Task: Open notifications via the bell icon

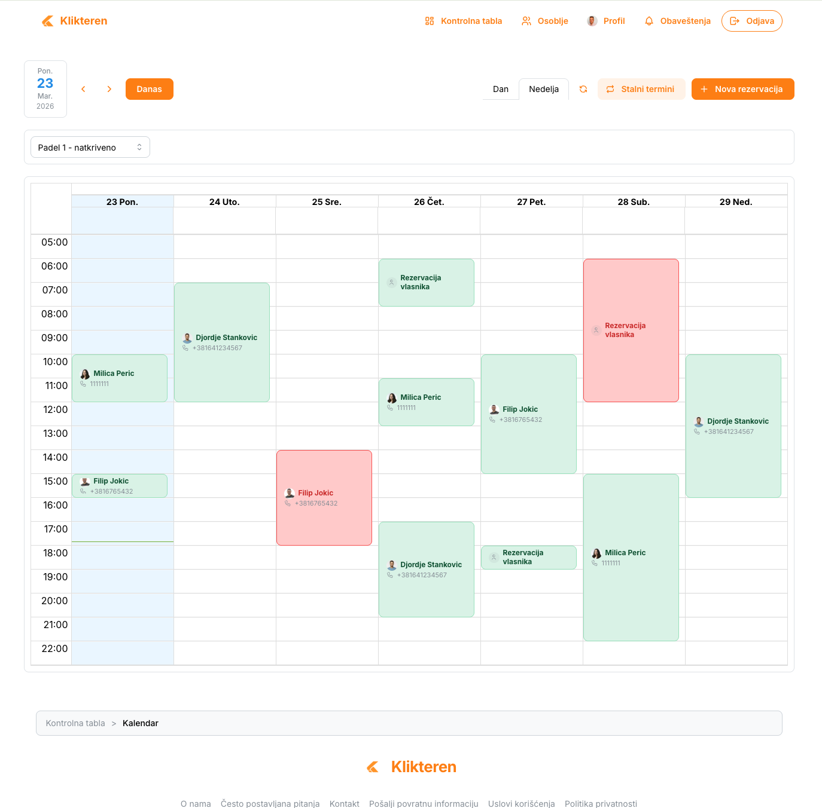Action: 649,21
